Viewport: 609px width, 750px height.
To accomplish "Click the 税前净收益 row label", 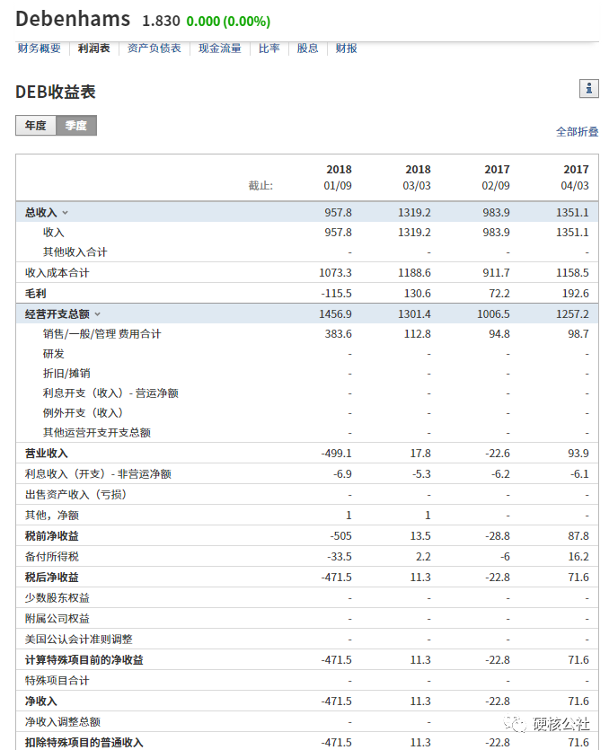I will pyautogui.click(x=52, y=535).
